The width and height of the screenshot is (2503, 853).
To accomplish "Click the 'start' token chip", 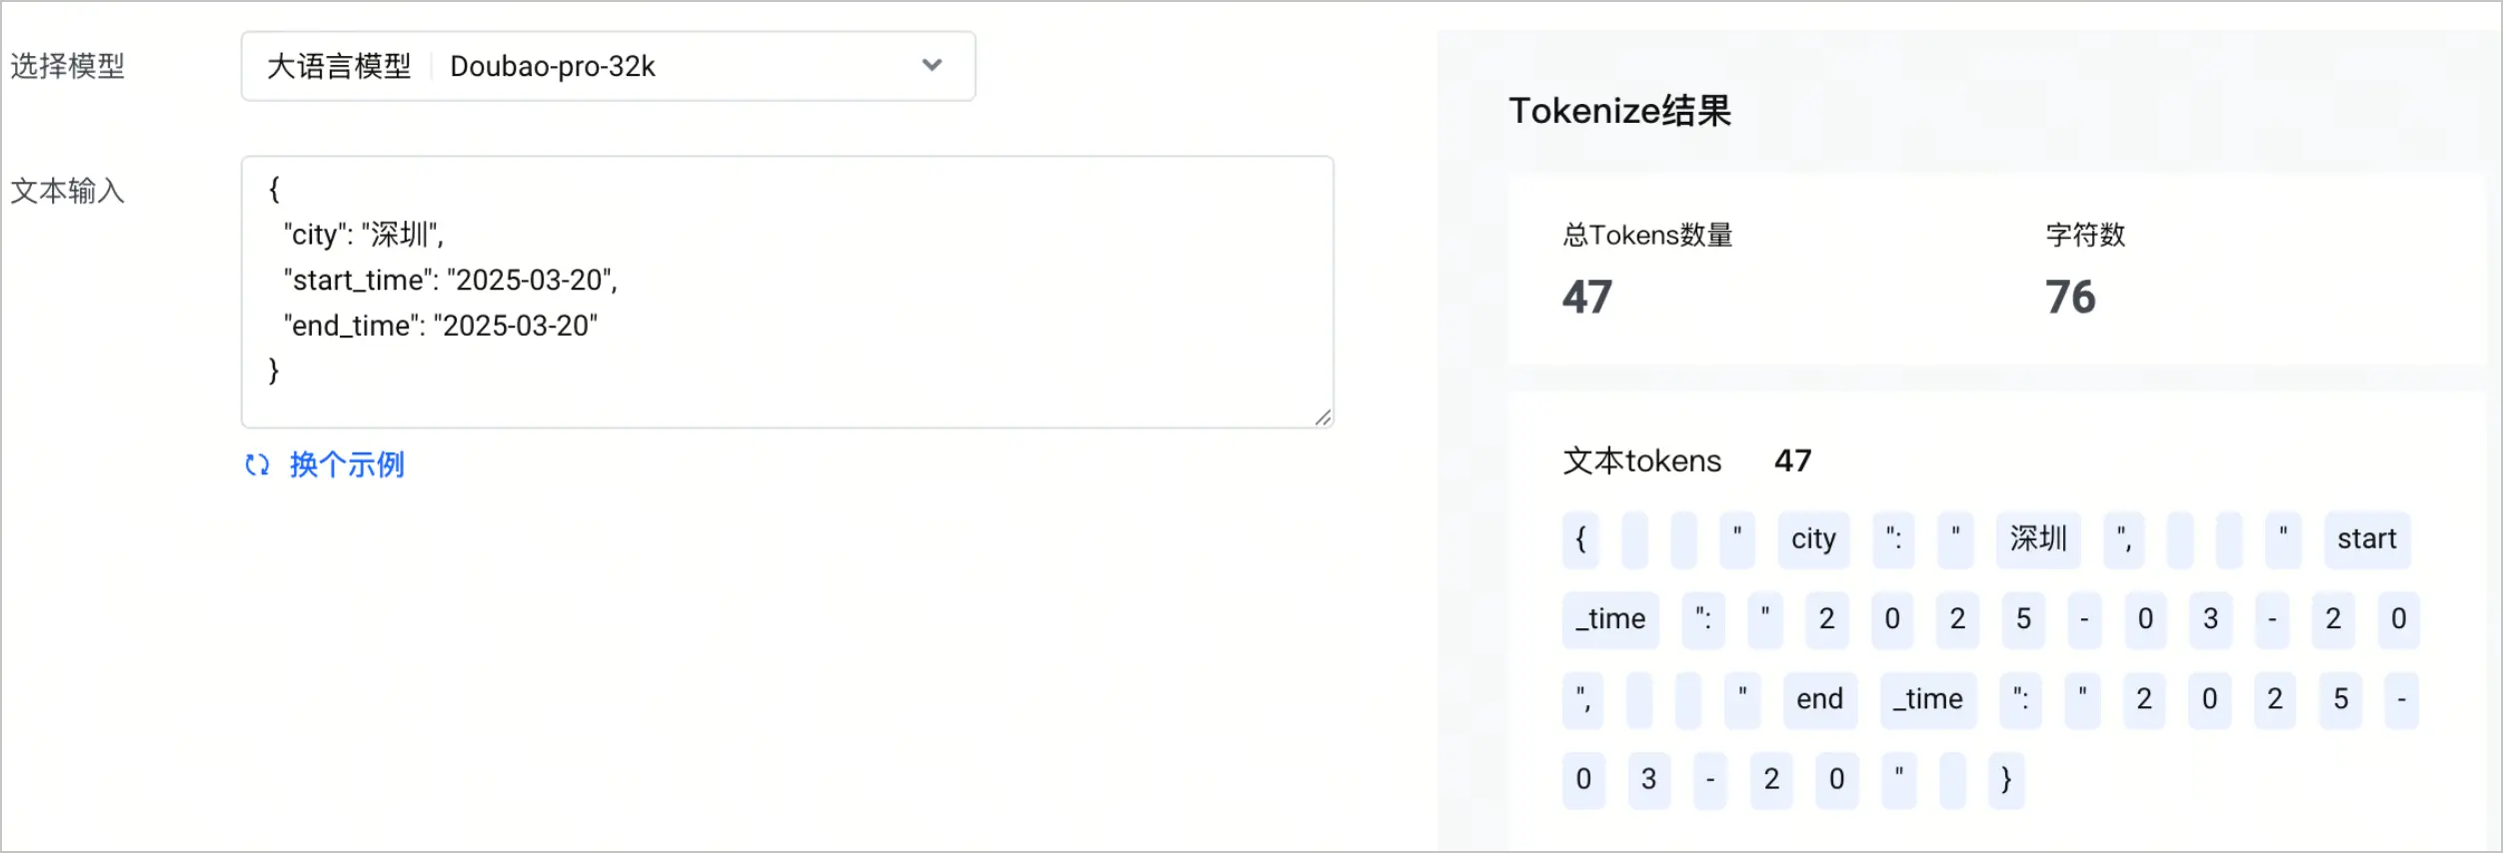I will (2366, 539).
